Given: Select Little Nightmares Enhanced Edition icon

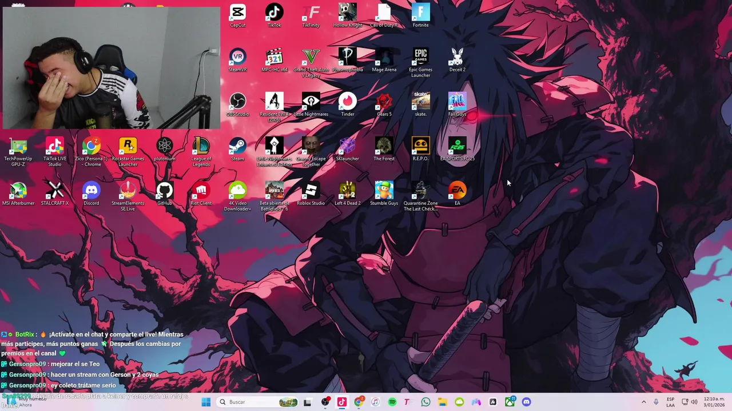Looking at the screenshot, I should (x=274, y=152).
